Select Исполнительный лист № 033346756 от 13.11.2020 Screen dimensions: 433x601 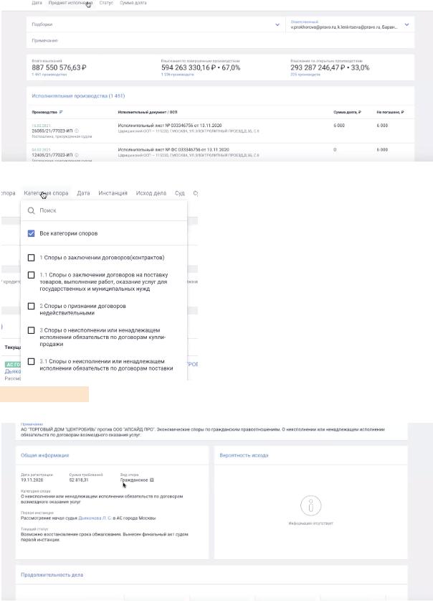(169, 126)
